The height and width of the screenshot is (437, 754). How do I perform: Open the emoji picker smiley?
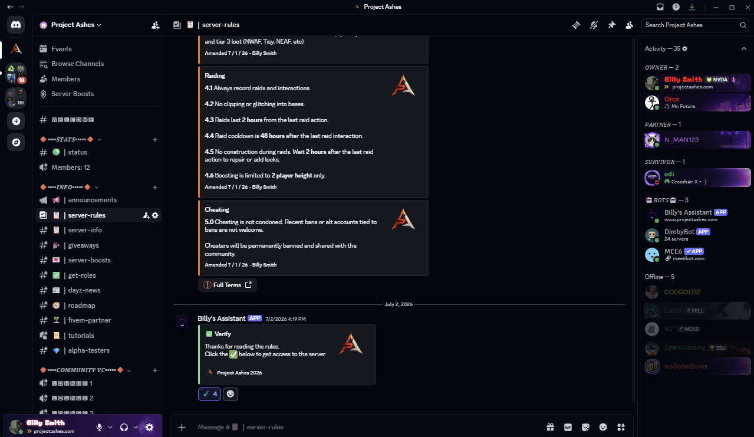pyautogui.click(x=603, y=427)
